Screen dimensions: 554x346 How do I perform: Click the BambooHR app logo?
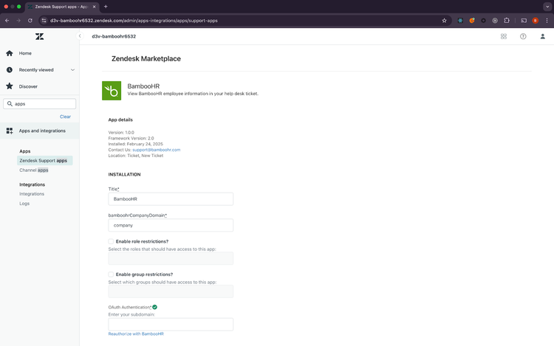(112, 91)
